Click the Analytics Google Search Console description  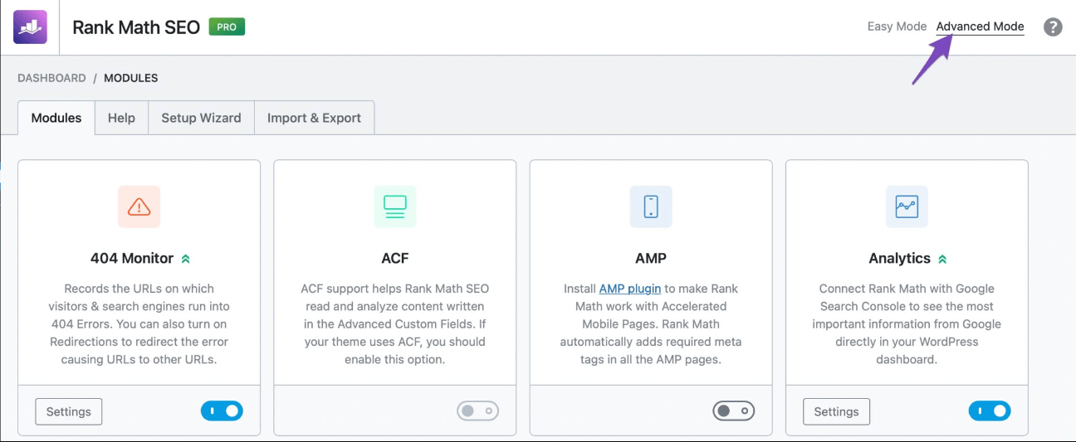point(907,324)
